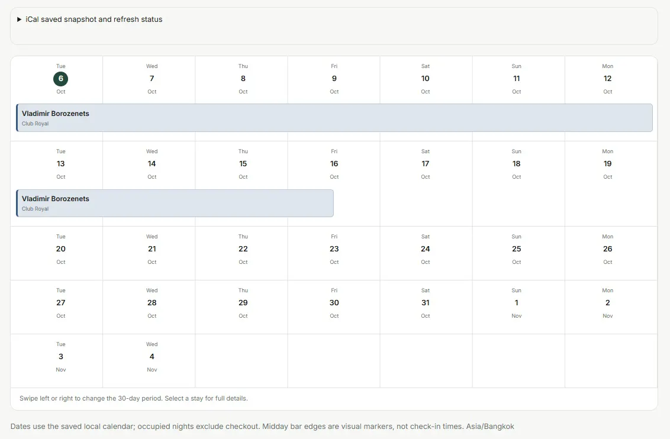Screen dimensions: 670x439
Task: Select Mon 2 Nov day cell
Action: click(x=611, y=307)
